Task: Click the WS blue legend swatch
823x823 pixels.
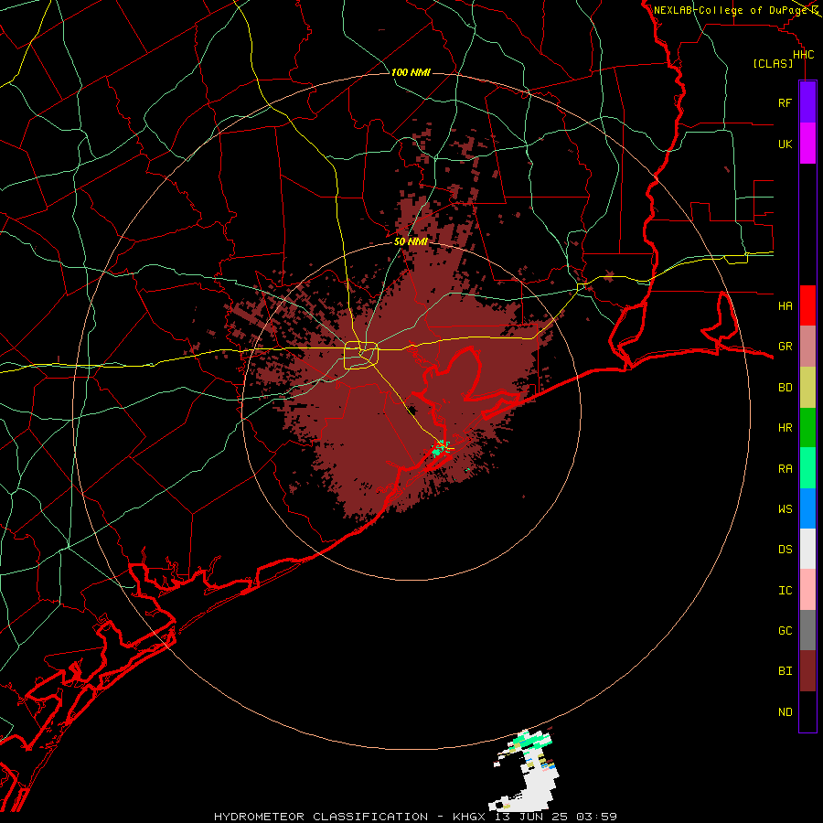Action: 807,508
